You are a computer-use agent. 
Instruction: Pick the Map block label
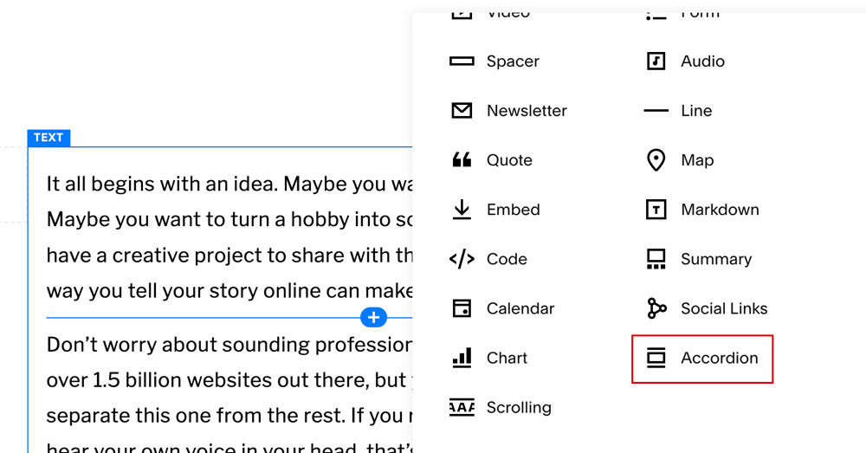point(697,160)
